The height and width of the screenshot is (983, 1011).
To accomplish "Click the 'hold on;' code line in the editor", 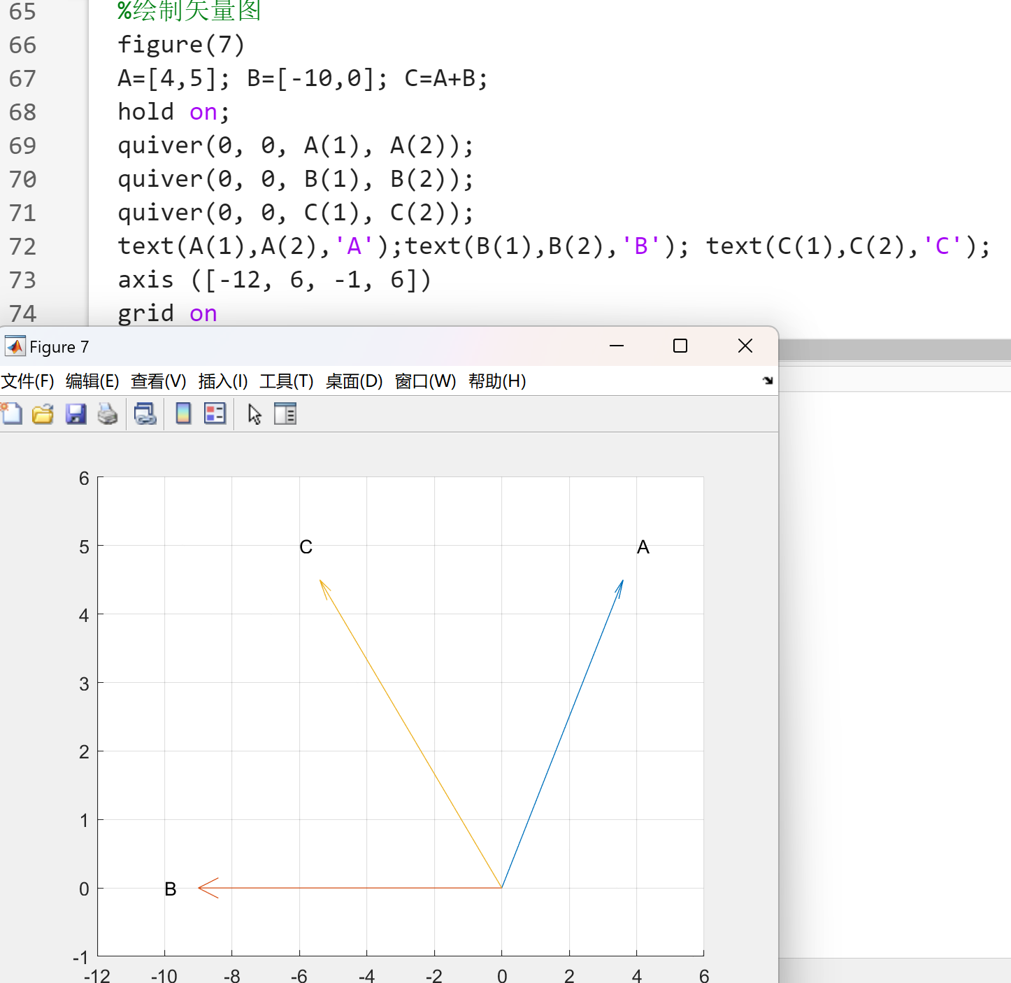I will (173, 112).
